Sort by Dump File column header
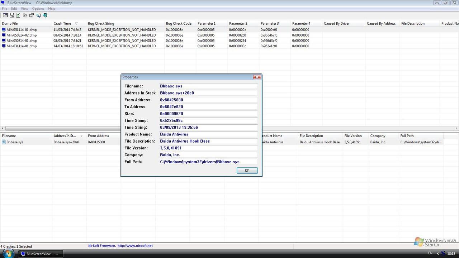Viewport: 459px width, 258px height. tap(26, 24)
